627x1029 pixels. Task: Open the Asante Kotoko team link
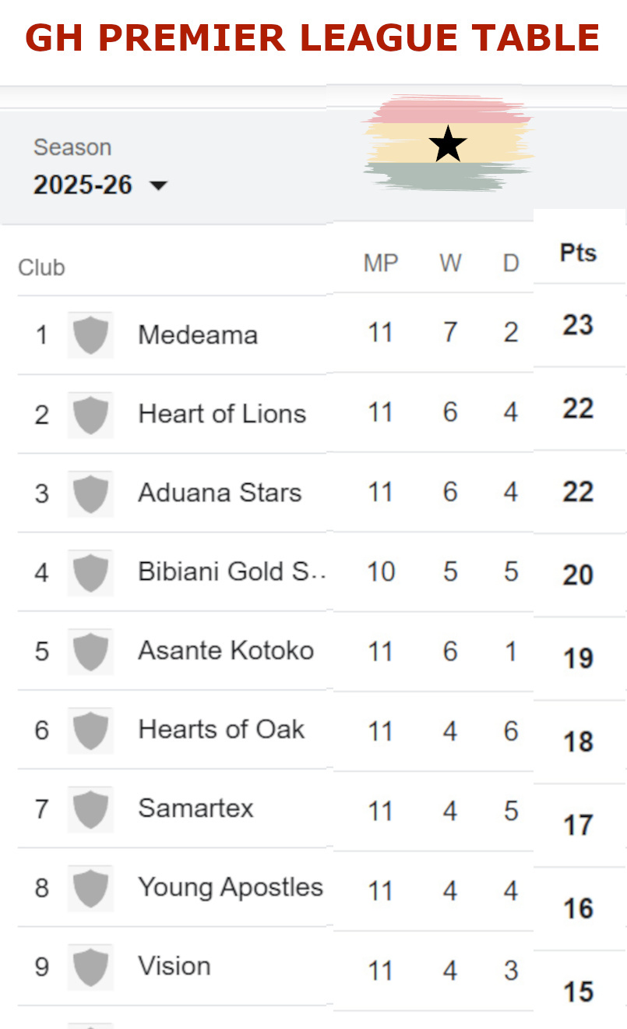point(226,651)
